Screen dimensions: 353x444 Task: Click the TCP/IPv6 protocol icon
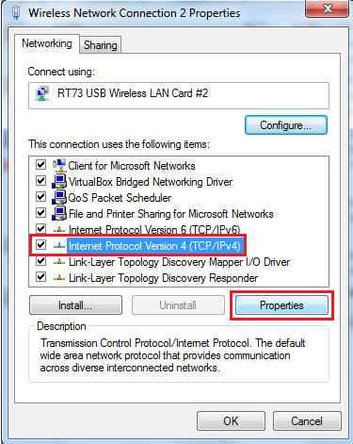pyautogui.click(x=59, y=230)
